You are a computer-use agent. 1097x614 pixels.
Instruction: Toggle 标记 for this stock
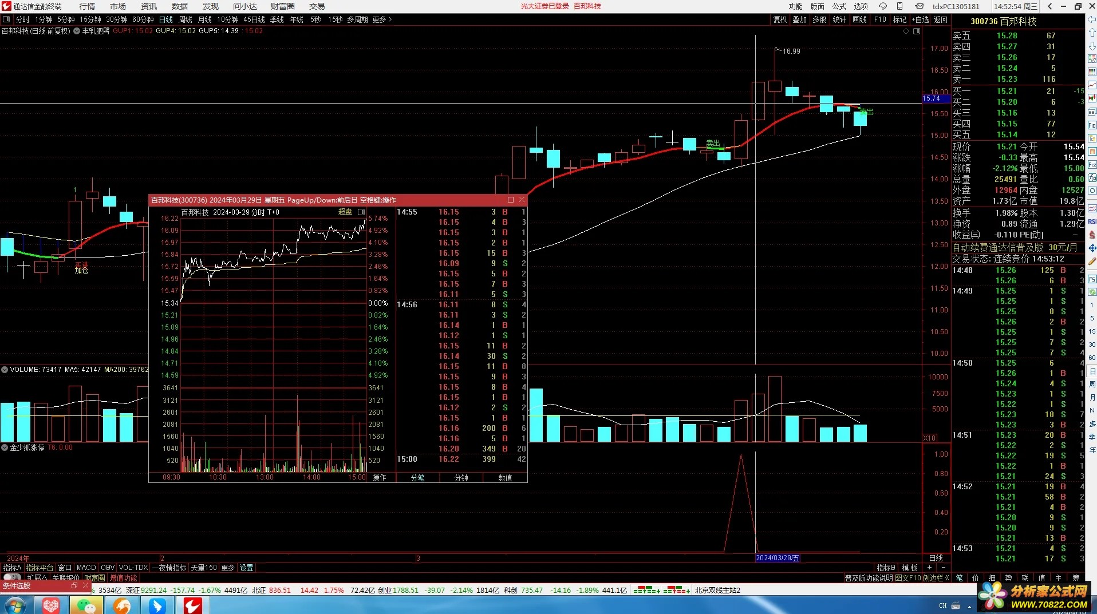point(899,19)
